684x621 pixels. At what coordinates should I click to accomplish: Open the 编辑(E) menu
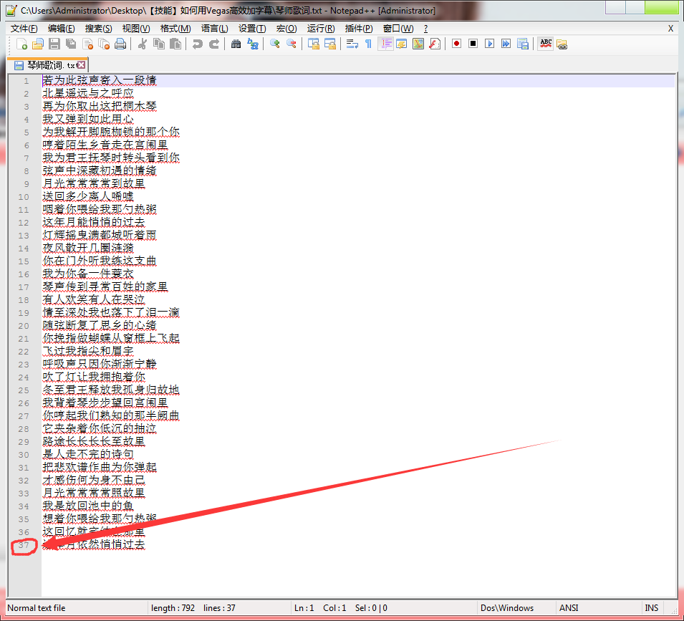pos(61,29)
